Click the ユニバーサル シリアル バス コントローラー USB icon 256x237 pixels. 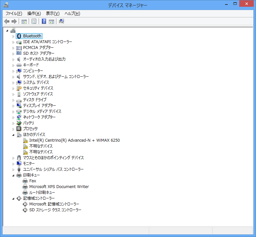tap(19, 169)
